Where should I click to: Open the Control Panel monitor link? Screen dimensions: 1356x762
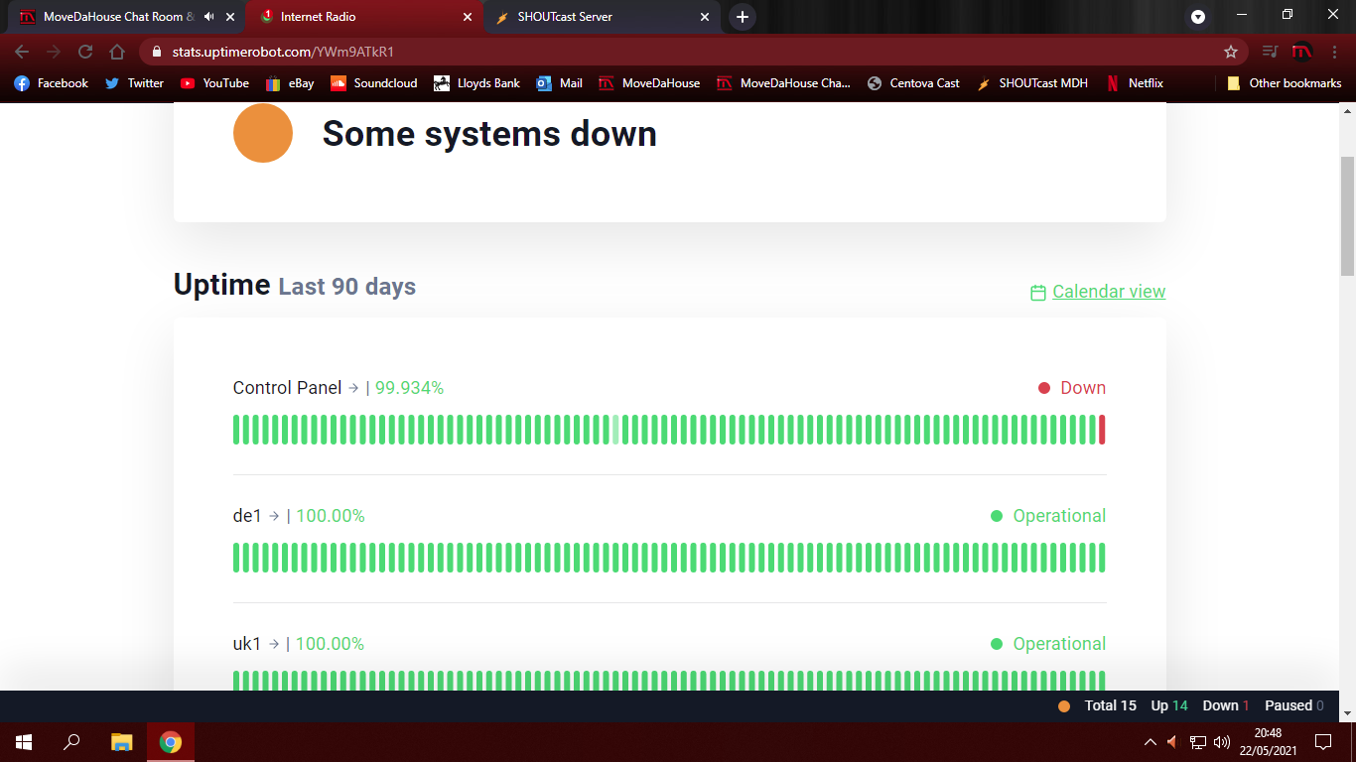[x=287, y=388]
